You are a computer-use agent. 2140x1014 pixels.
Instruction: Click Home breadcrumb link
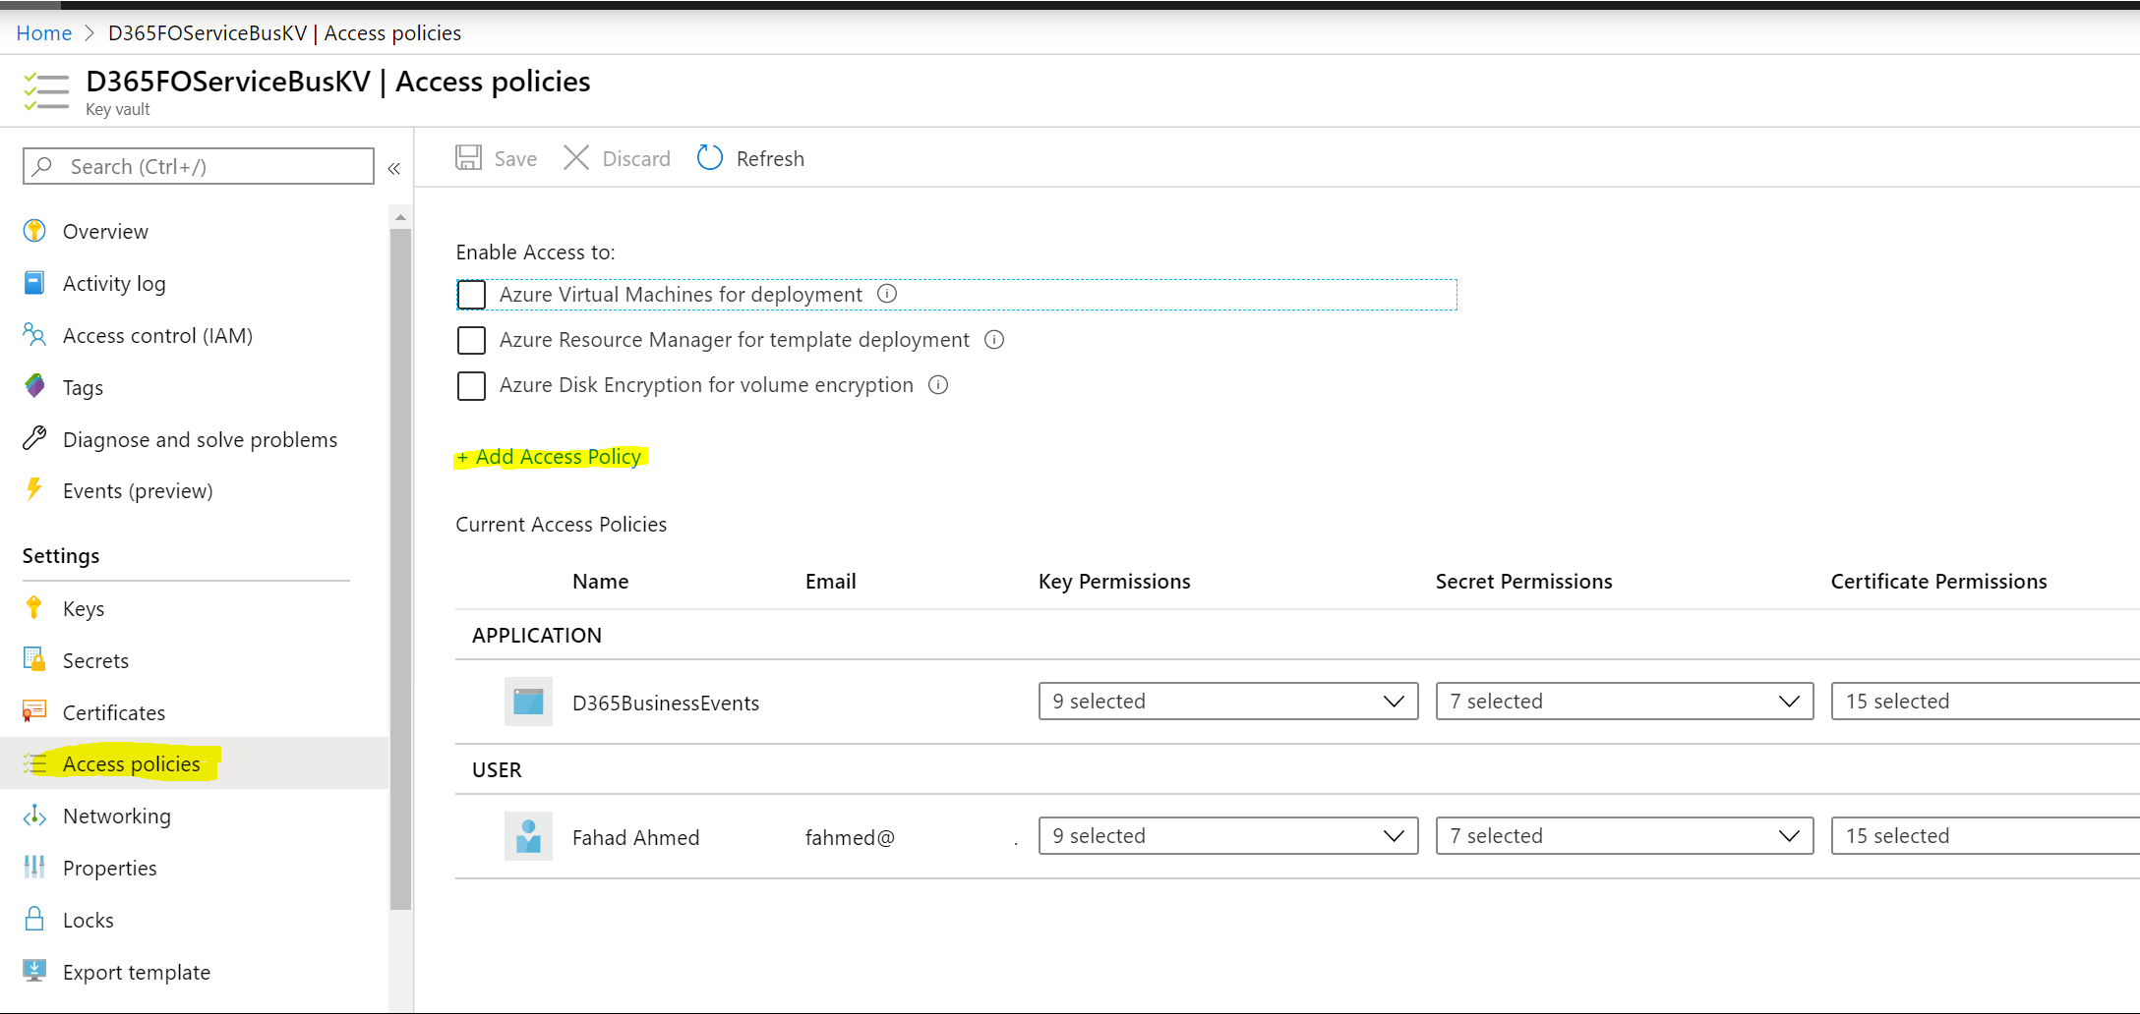click(44, 33)
